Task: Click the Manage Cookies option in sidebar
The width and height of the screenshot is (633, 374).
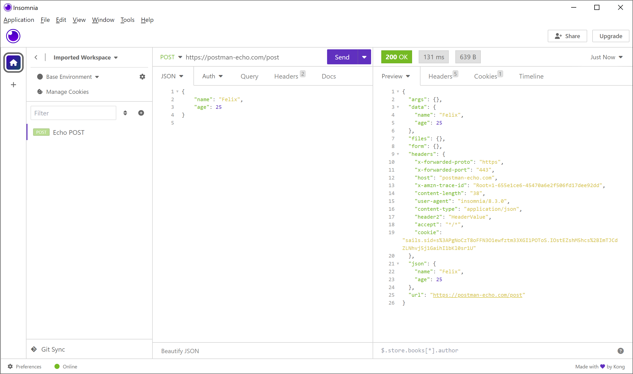Action: click(x=67, y=92)
